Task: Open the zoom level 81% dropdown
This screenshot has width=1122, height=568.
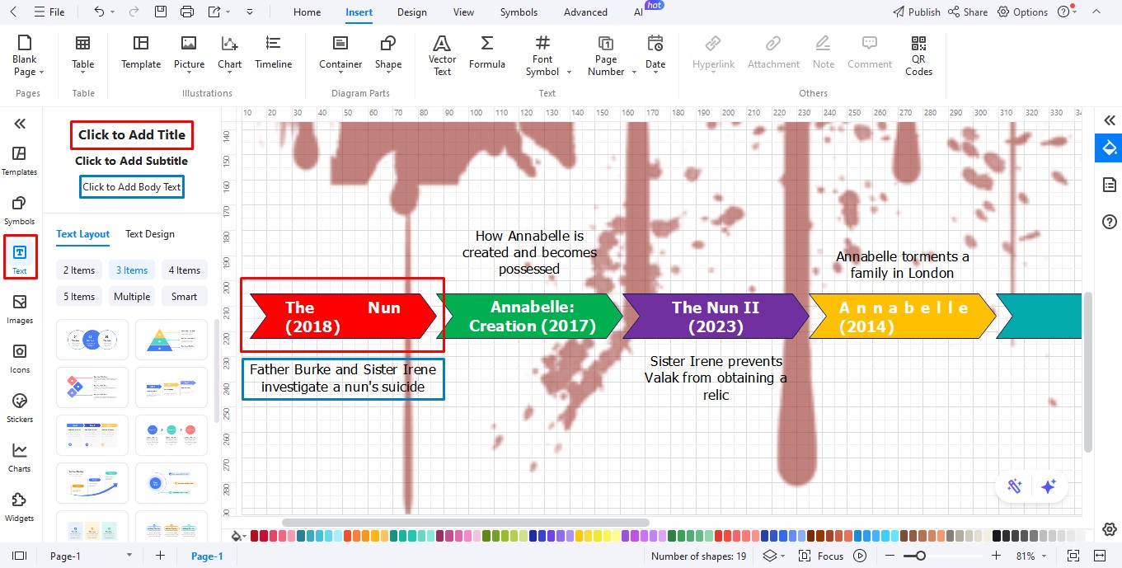Action: [x=1031, y=556]
